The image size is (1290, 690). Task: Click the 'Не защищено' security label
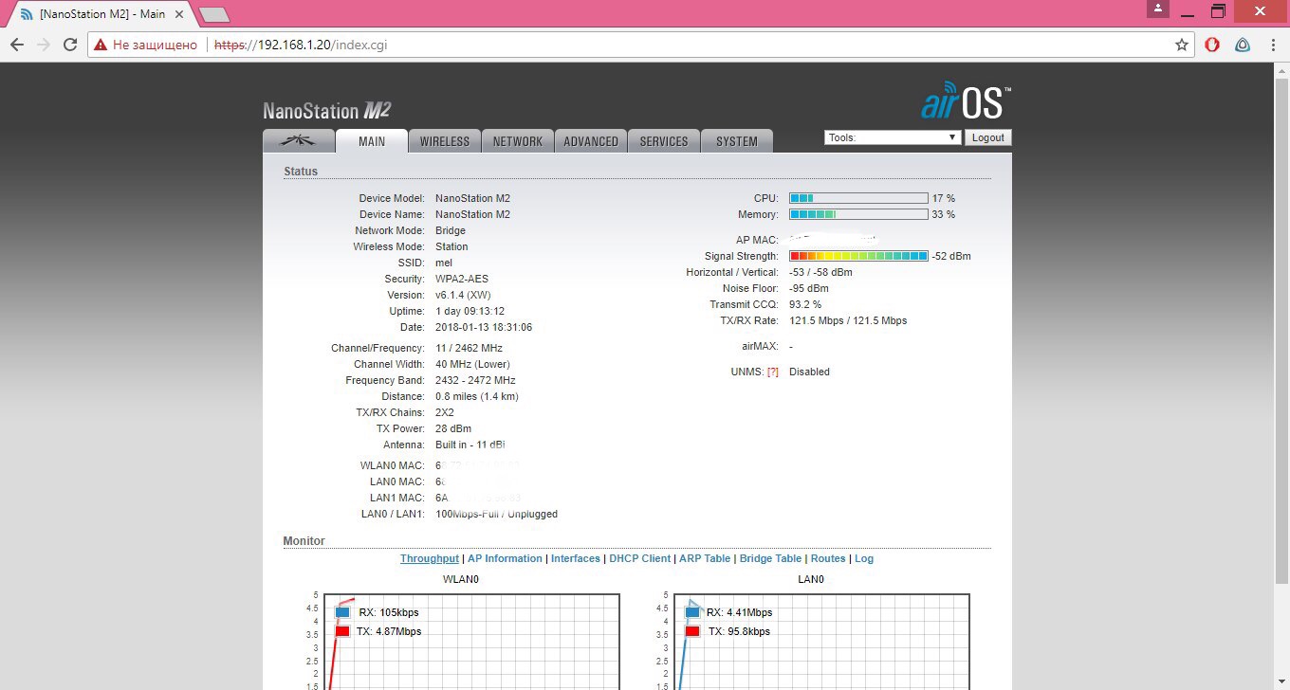coord(155,45)
